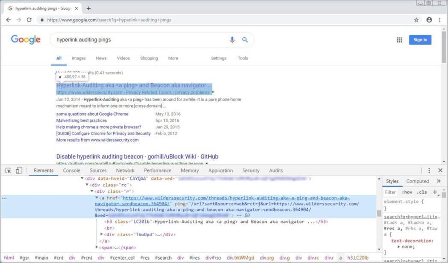448x263 pixels.
Task: Go forward in browser history
Action: coord(18,20)
